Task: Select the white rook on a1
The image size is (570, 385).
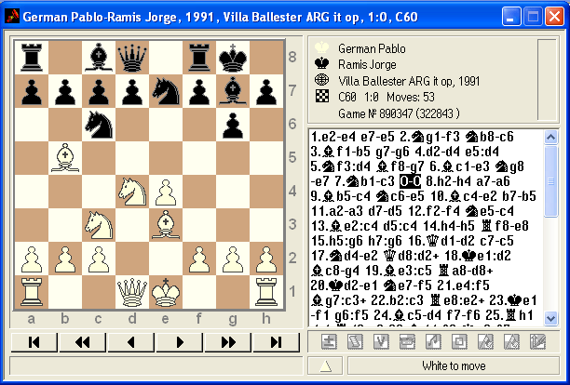Action: click(32, 292)
